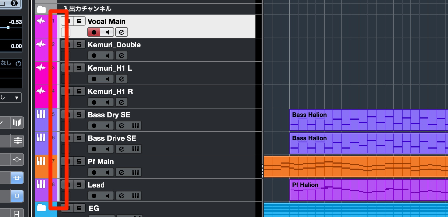Solo the Pf Main track
The image size is (448, 217).
79,161
